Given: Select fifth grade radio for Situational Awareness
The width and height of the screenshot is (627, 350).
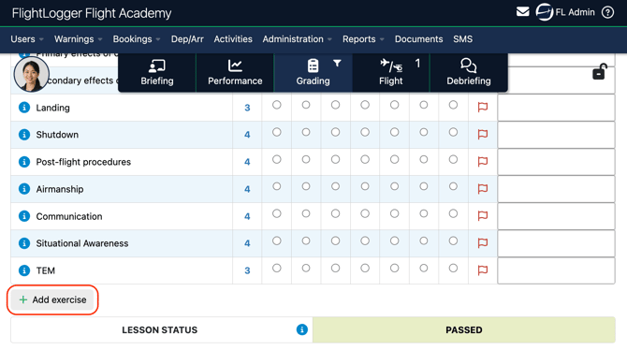Looking at the screenshot, I should pyautogui.click(x=395, y=241).
